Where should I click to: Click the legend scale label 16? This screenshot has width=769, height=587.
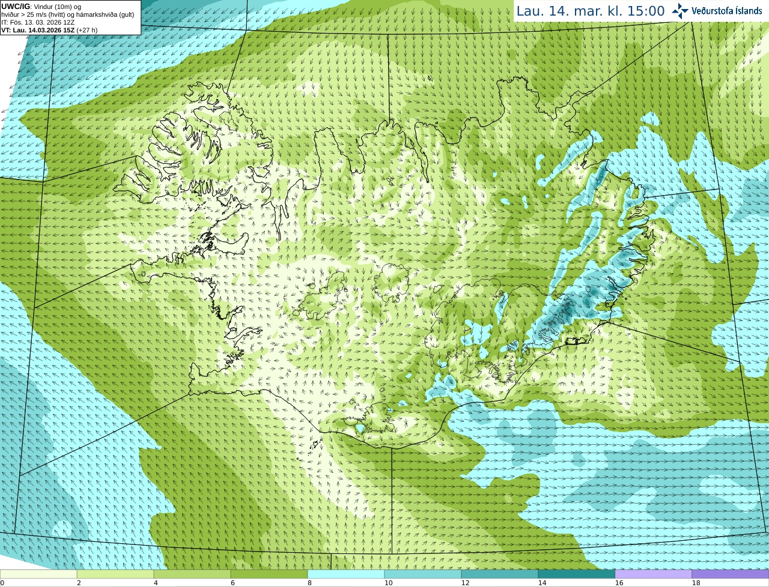pyautogui.click(x=619, y=583)
